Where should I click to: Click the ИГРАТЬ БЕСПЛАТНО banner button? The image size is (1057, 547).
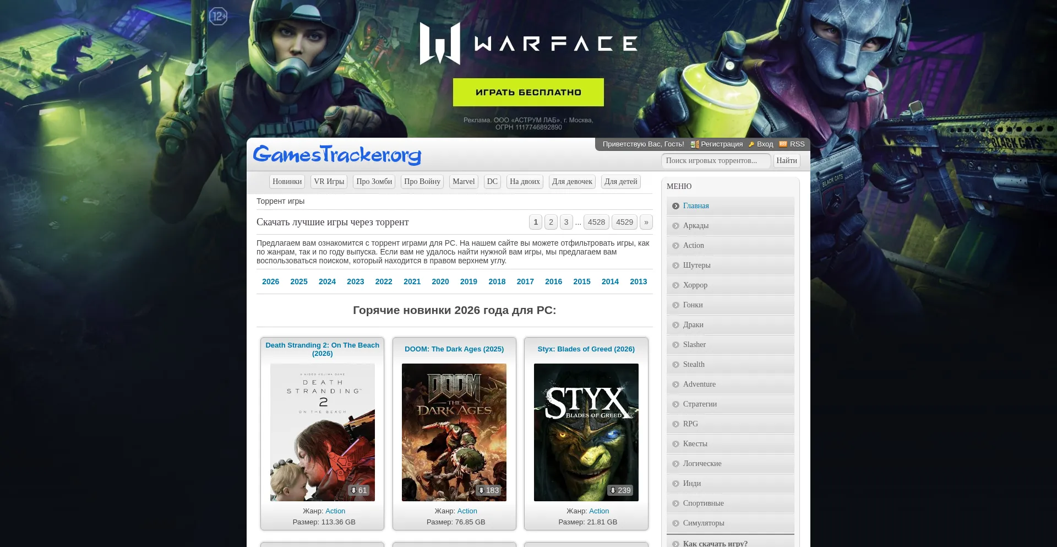click(528, 92)
